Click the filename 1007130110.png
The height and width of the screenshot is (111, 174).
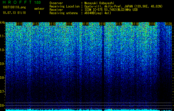14,7
